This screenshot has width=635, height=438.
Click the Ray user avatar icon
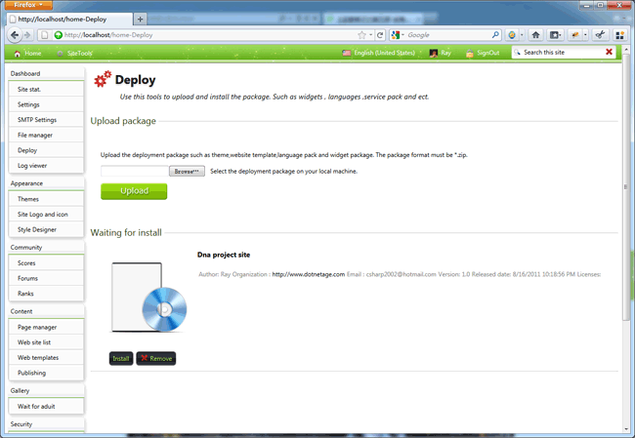point(434,53)
